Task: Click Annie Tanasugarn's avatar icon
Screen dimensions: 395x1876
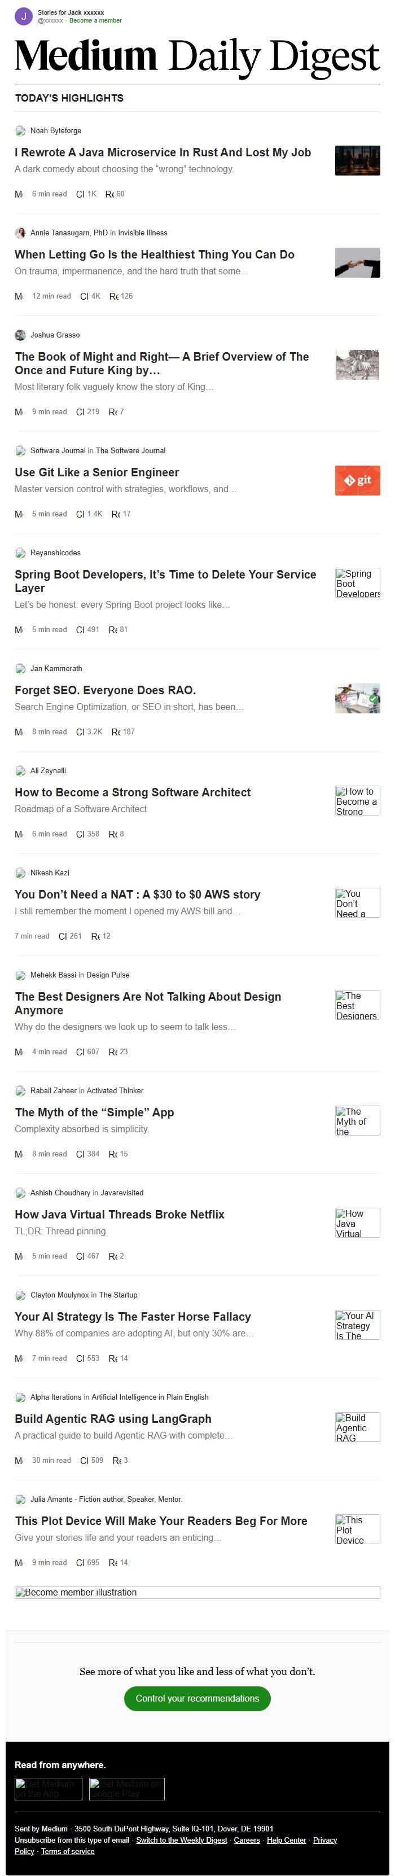Action: pyautogui.click(x=20, y=233)
